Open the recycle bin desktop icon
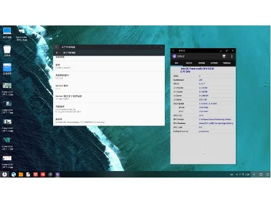Image resolution: width=271 pixels, height=203 pixels. pos(7,51)
